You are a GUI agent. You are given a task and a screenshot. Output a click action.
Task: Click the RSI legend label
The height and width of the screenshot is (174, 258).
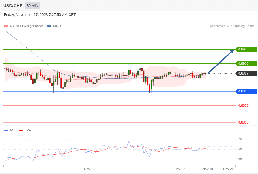(12, 130)
